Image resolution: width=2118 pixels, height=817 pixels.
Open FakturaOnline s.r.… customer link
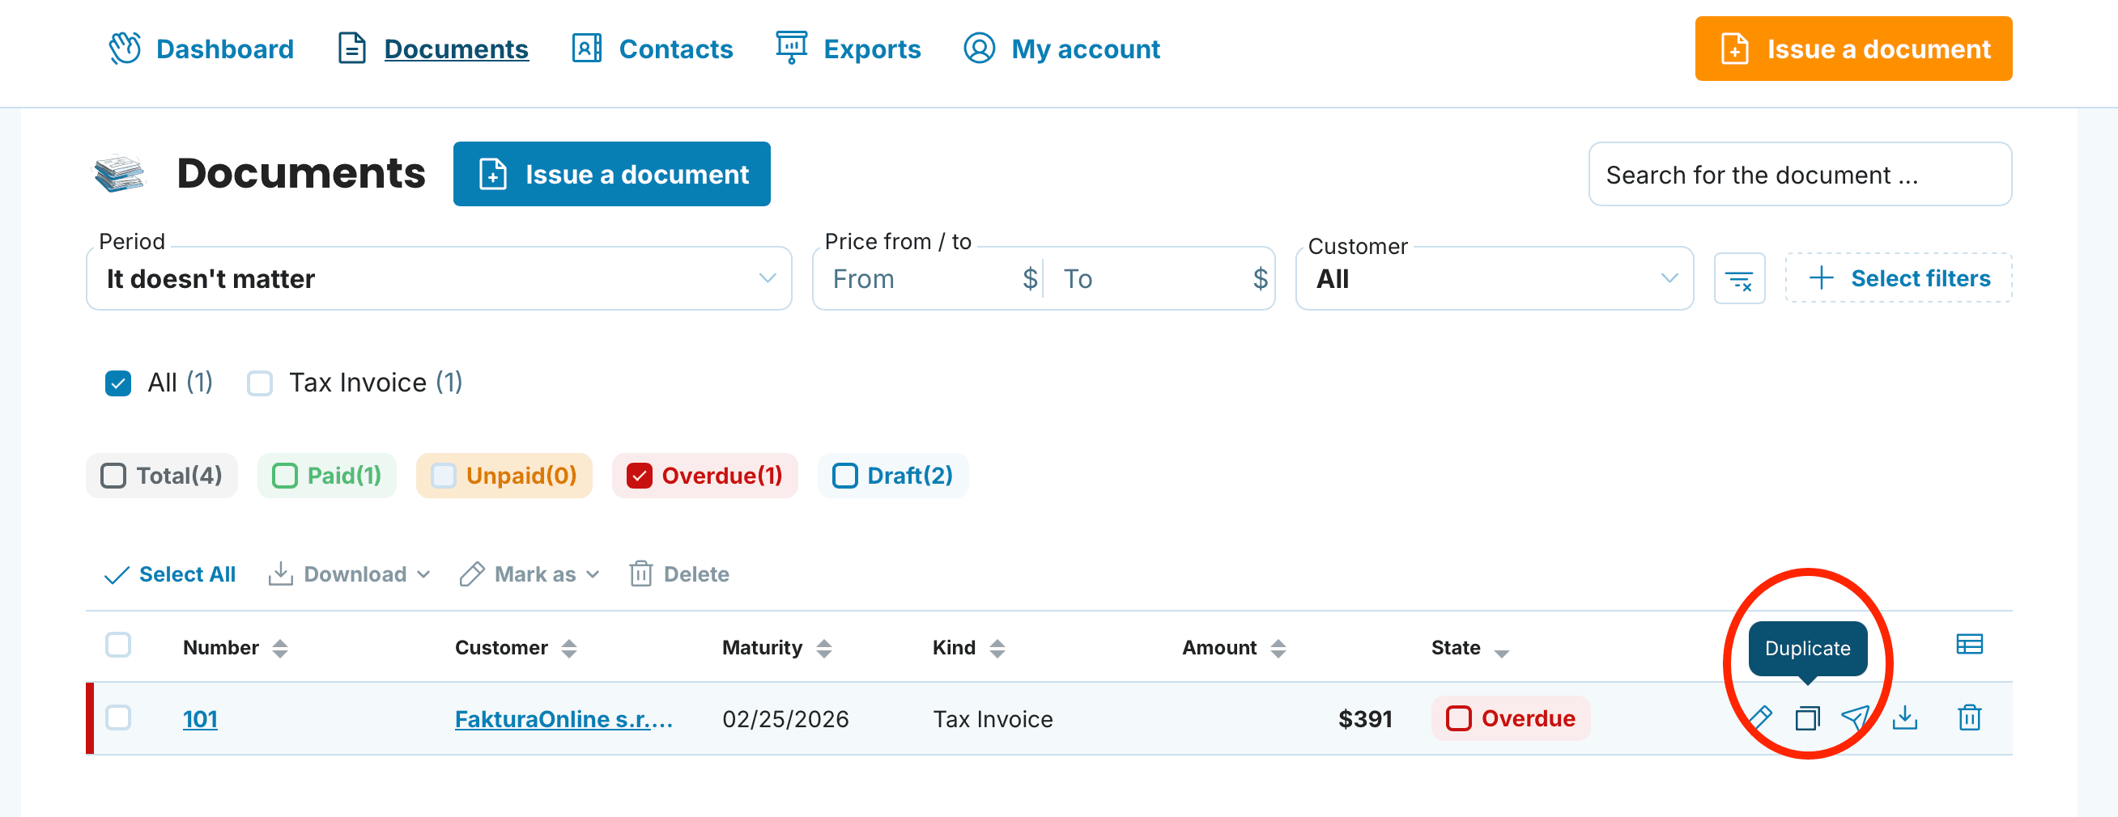[564, 720]
